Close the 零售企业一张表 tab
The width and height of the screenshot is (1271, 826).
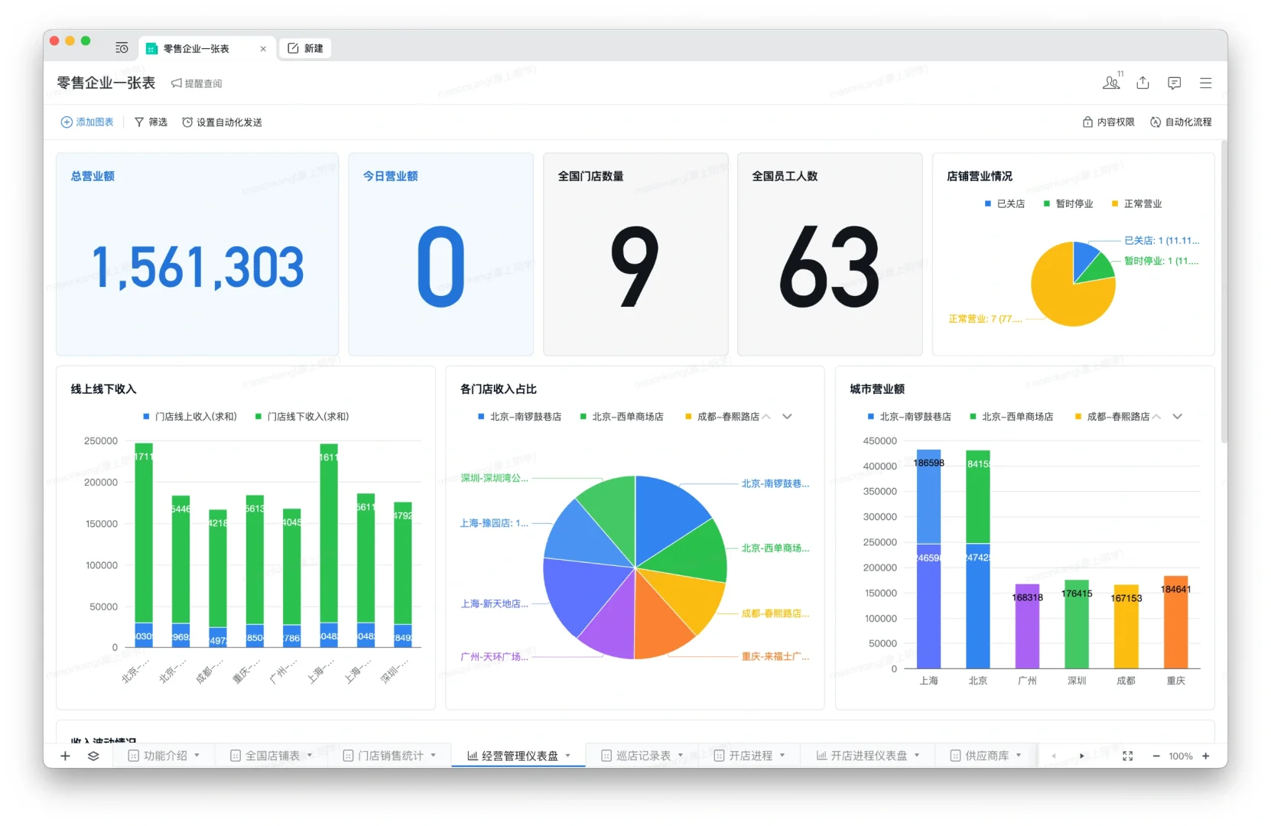tap(263, 48)
